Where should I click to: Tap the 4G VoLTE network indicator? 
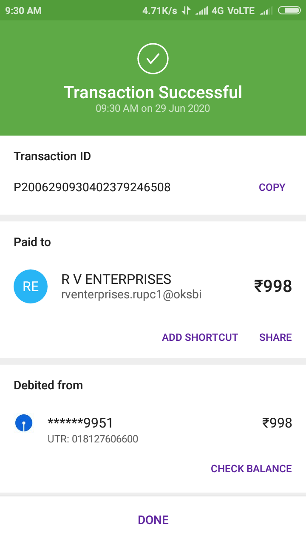[x=233, y=11]
